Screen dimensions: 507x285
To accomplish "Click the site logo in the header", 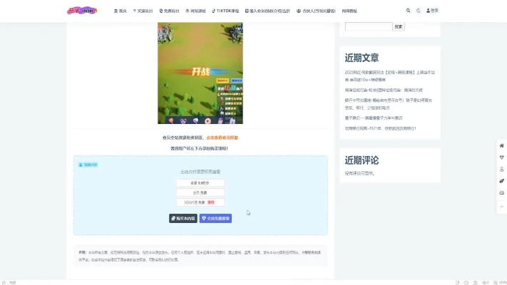I will pyautogui.click(x=79, y=11).
